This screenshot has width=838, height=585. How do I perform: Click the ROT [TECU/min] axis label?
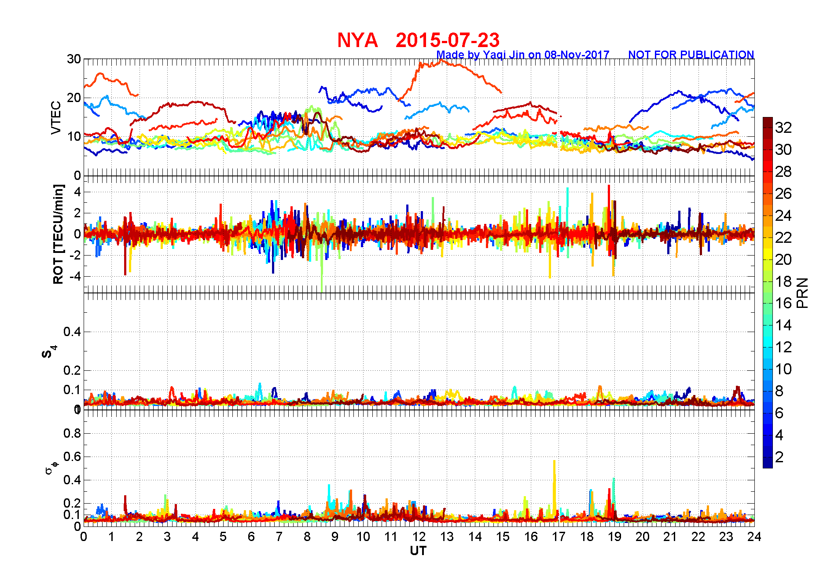[x=58, y=234]
